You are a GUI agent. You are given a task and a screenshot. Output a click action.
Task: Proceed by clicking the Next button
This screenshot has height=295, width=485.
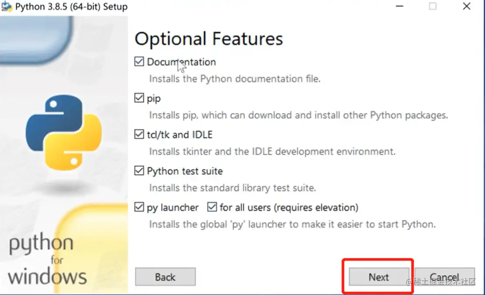click(379, 277)
